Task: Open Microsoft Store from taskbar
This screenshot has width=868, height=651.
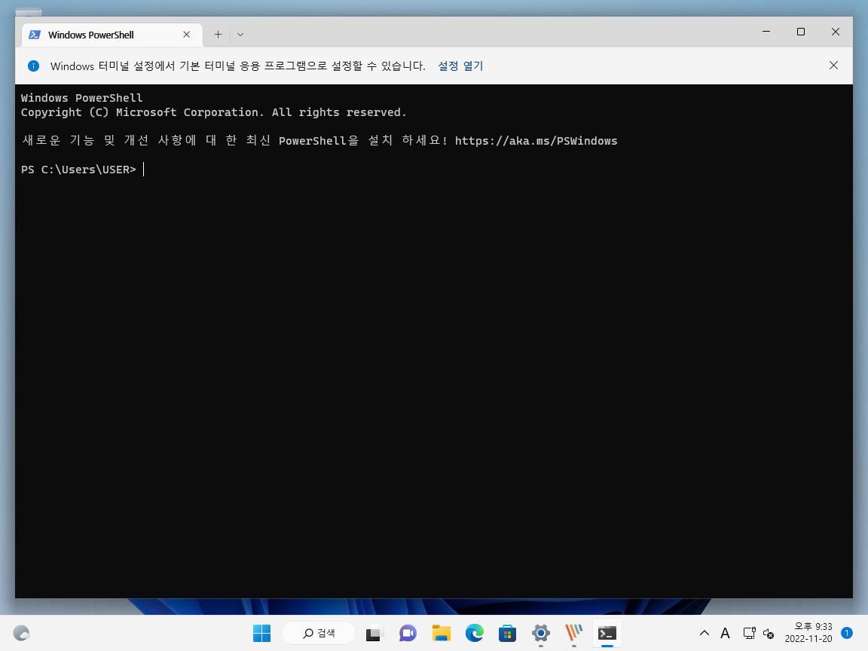Action: (508, 633)
